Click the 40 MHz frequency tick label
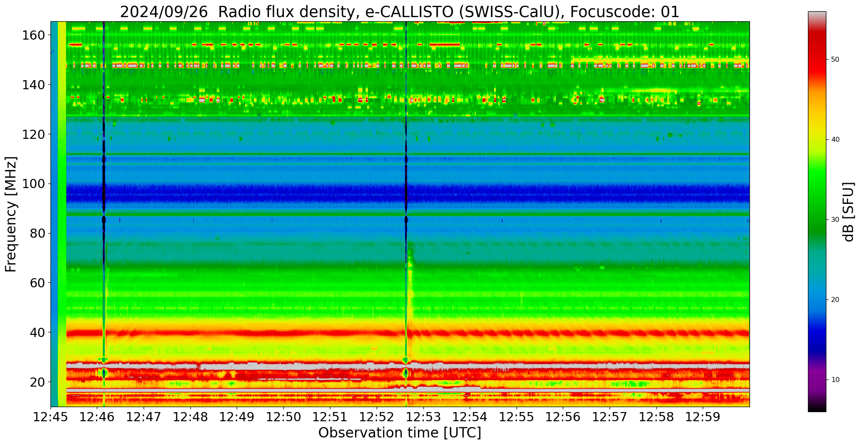Viewport: 861px width, 445px height. pos(38,332)
